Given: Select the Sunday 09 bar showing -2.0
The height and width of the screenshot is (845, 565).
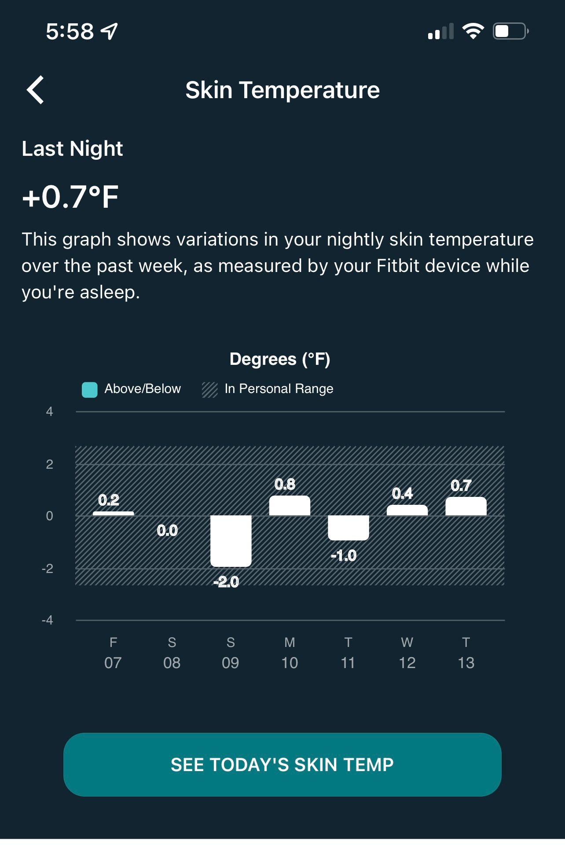Looking at the screenshot, I should click(231, 540).
